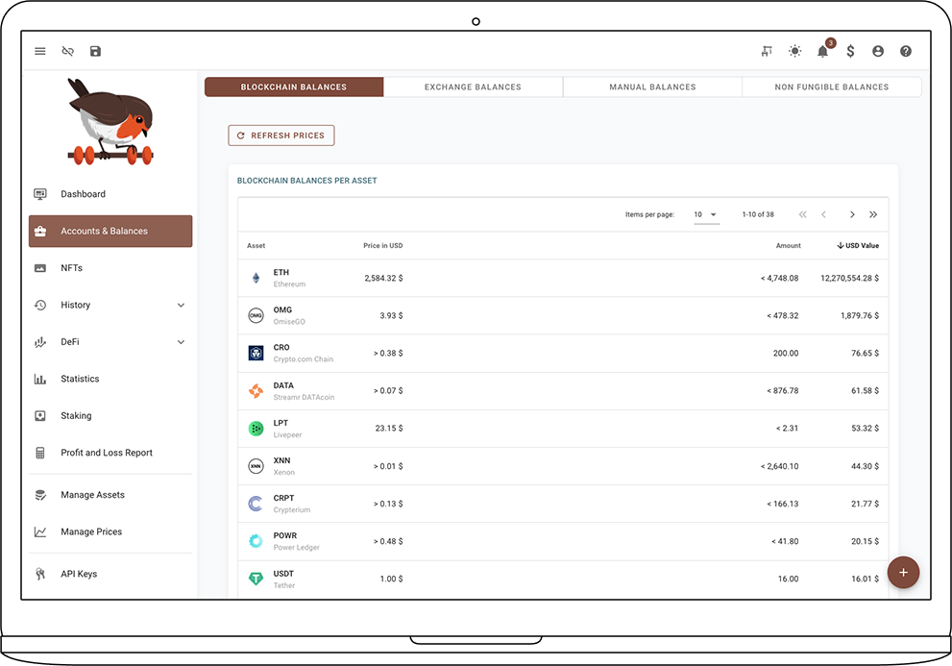Select OMG amount < 478.32
The width and height of the screenshot is (952, 666).
click(783, 316)
